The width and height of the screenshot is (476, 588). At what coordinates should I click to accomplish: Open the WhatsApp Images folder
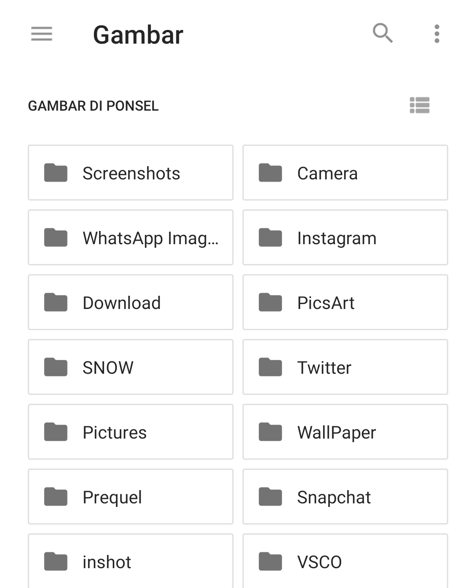(130, 238)
